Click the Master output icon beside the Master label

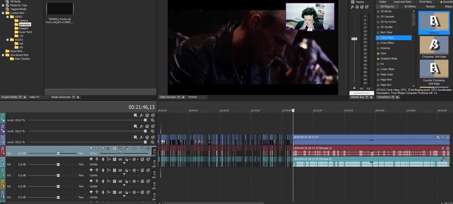[352, 2]
